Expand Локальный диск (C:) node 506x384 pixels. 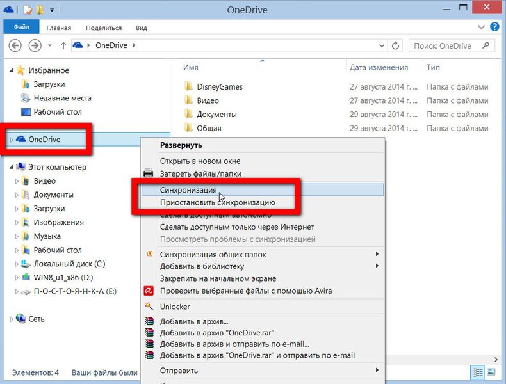pyautogui.click(x=17, y=264)
